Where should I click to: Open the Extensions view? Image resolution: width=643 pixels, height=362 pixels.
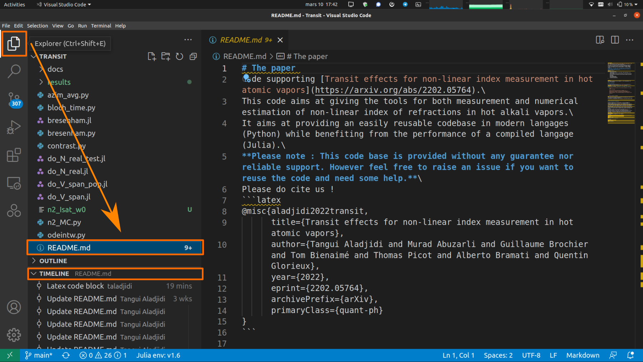(14, 155)
